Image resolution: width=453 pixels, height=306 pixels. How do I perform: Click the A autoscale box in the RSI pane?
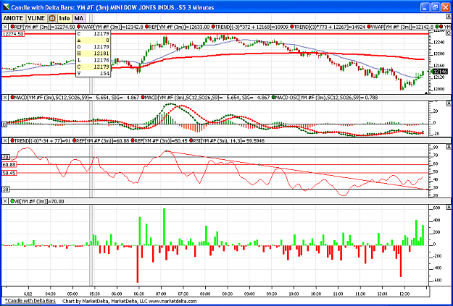point(449,147)
